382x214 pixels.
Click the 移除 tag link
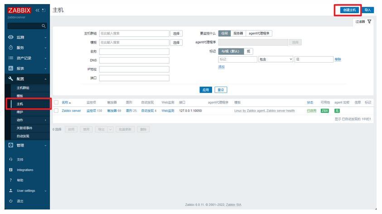point(338,59)
